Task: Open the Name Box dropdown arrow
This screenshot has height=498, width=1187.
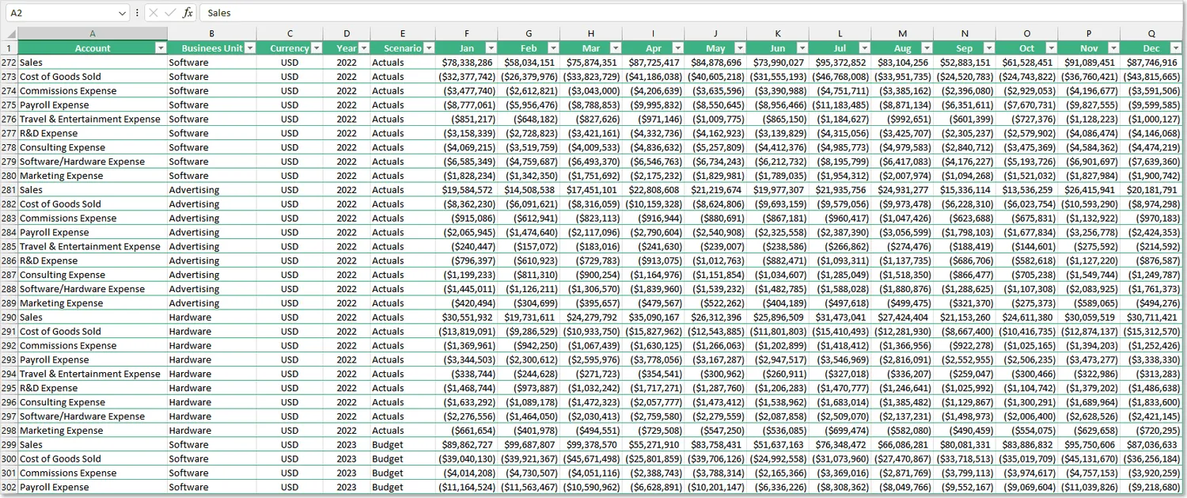Action: pyautogui.click(x=122, y=13)
